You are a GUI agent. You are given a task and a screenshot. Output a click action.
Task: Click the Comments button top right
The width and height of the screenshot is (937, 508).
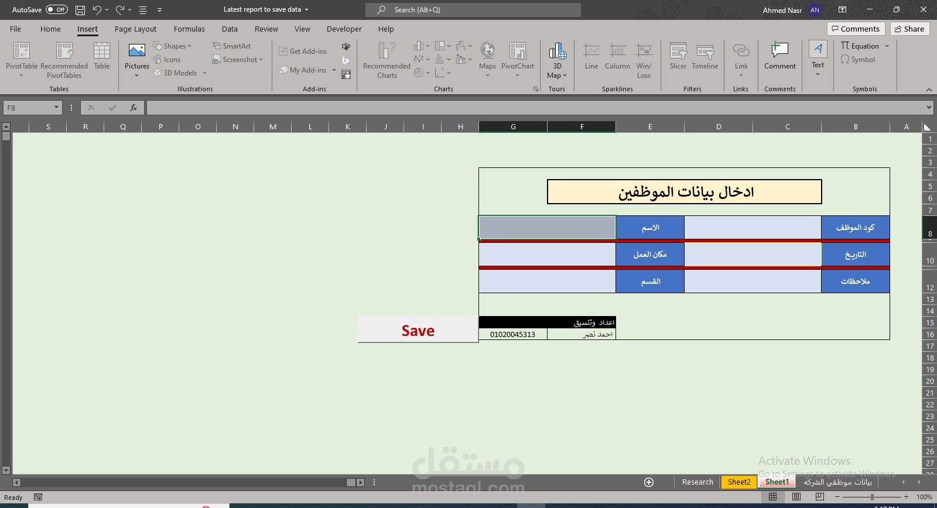856,29
